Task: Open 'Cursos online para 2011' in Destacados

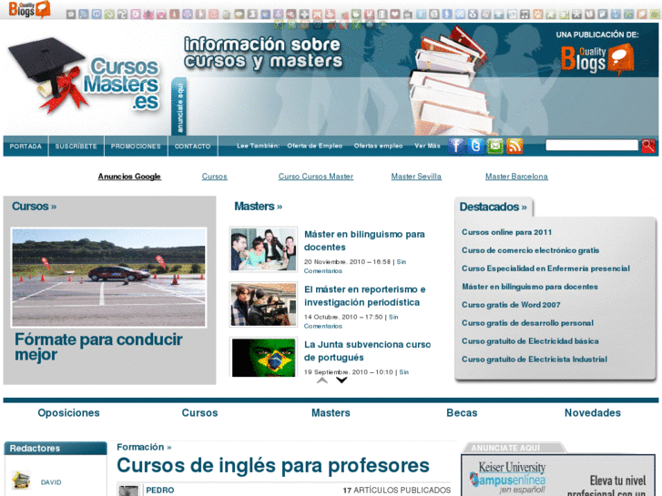Action: (x=506, y=232)
